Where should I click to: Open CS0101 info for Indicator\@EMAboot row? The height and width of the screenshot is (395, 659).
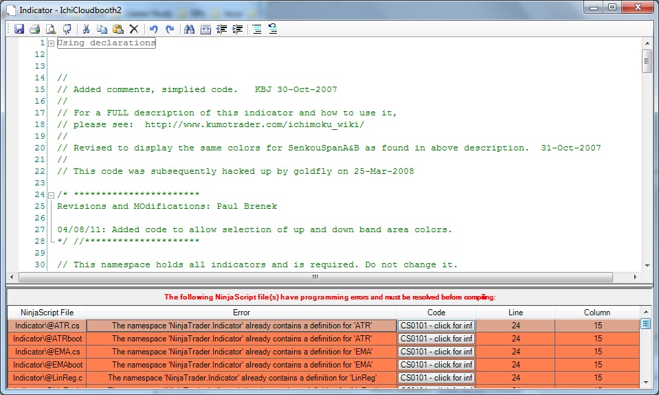(436, 365)
